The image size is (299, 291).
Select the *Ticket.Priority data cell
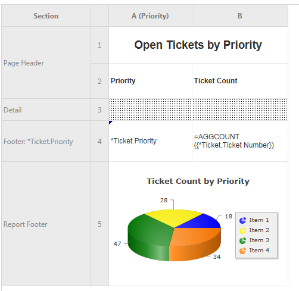click(150, 141)
